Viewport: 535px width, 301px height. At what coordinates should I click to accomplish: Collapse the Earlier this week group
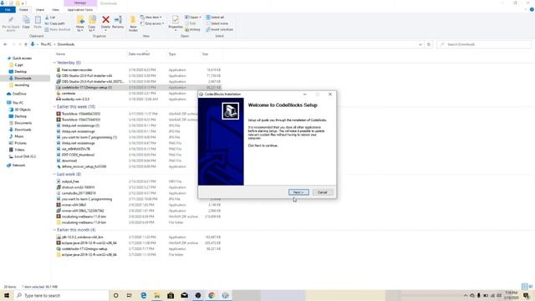tap(54, 107)
